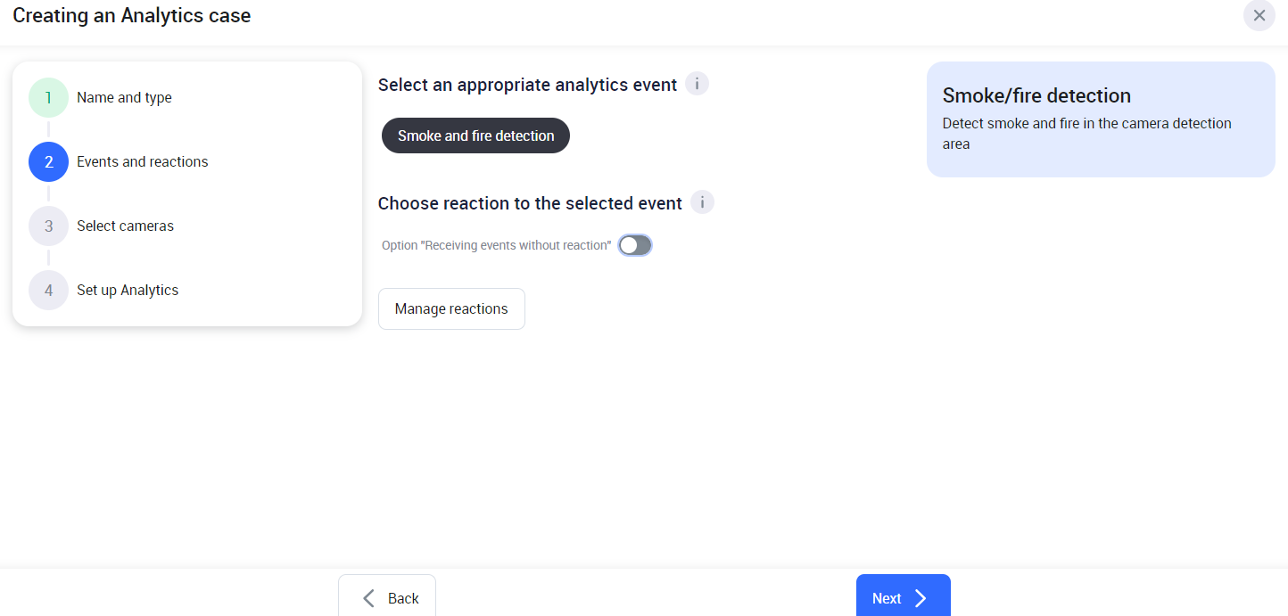Close the Analytics case creation dialog
Viewport: 1288px width, 616px height.
[1259, 15]
